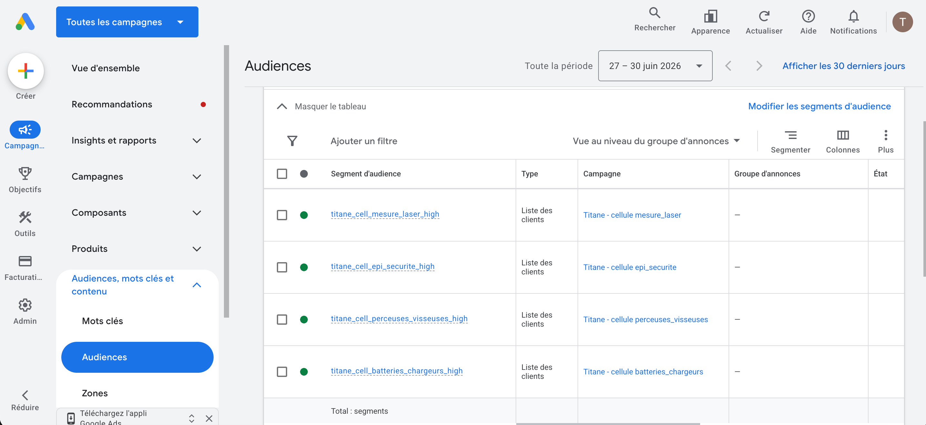The height and width of the screenshot is (425, 926).
Task: Click the status dot column header
Action: click(304, 174)
